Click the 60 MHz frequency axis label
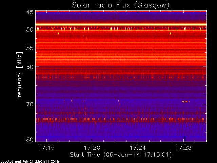The height and width of the screenshot is (163, 217). tap(30, 67)
